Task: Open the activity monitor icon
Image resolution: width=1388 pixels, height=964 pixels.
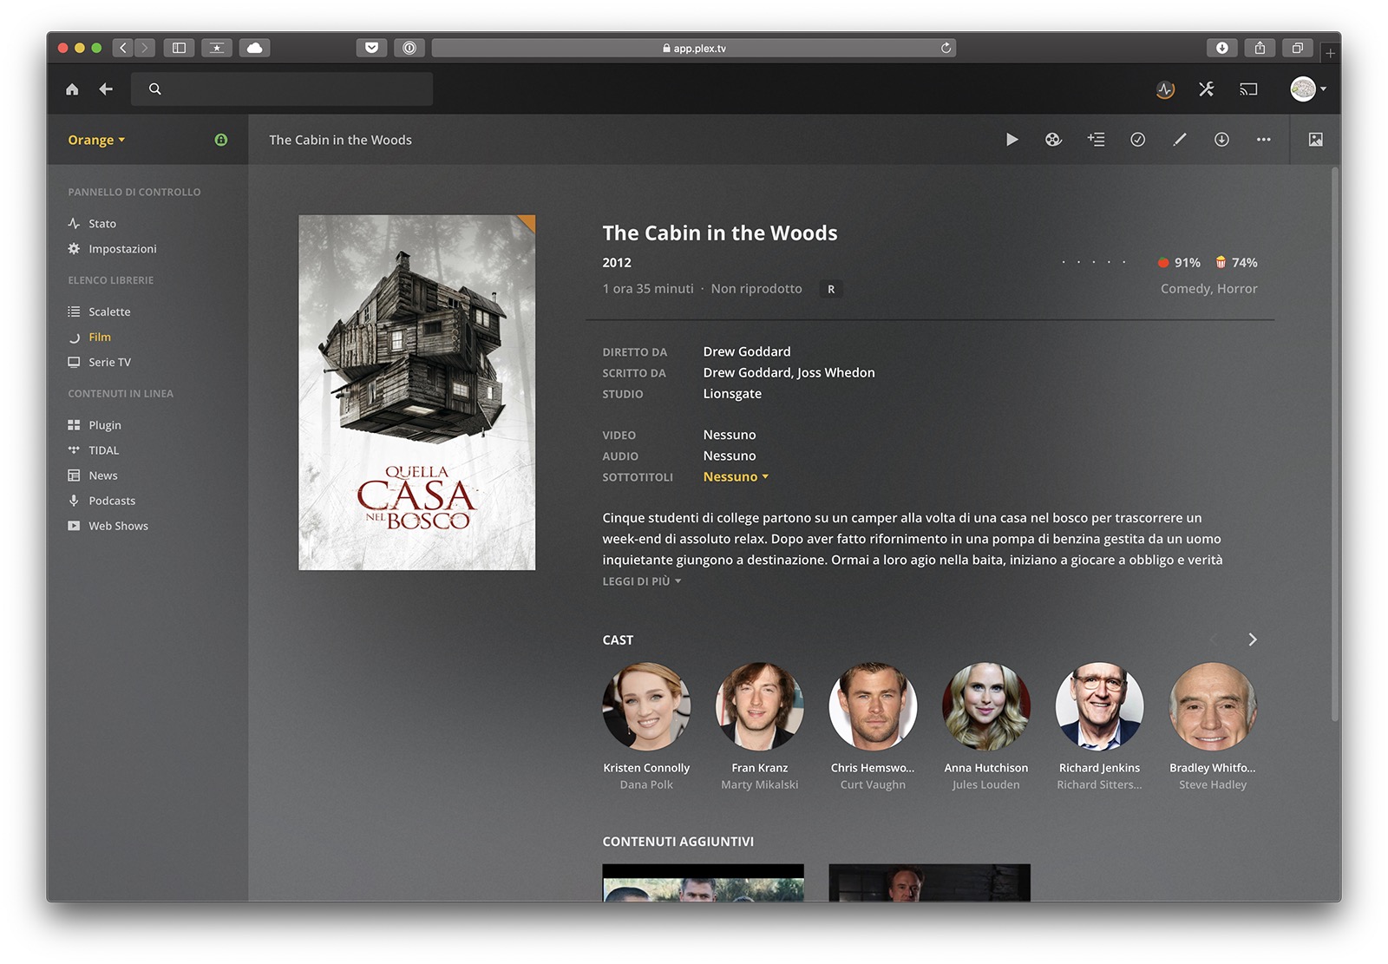Action: coord(1165,89)
